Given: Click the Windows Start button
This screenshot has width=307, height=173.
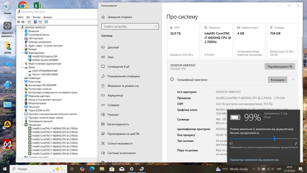Looking at the screenshot, I should coord(5,169).
